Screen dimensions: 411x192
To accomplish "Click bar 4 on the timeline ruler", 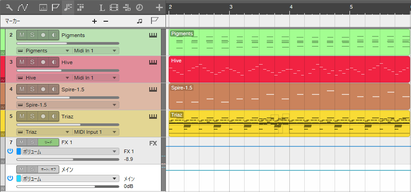I will click(x=291, y=7).
